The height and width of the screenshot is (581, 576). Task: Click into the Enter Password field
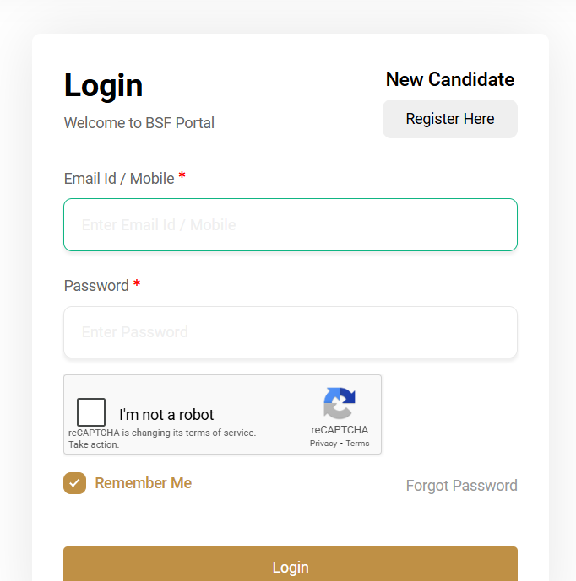click(290, 332)
